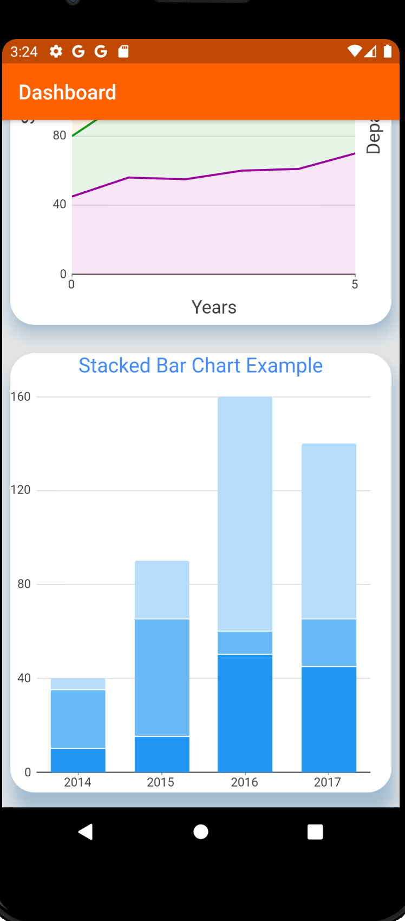Tap the recent apps square button
This screenshot has width=405, height=921.
point(315,832)
